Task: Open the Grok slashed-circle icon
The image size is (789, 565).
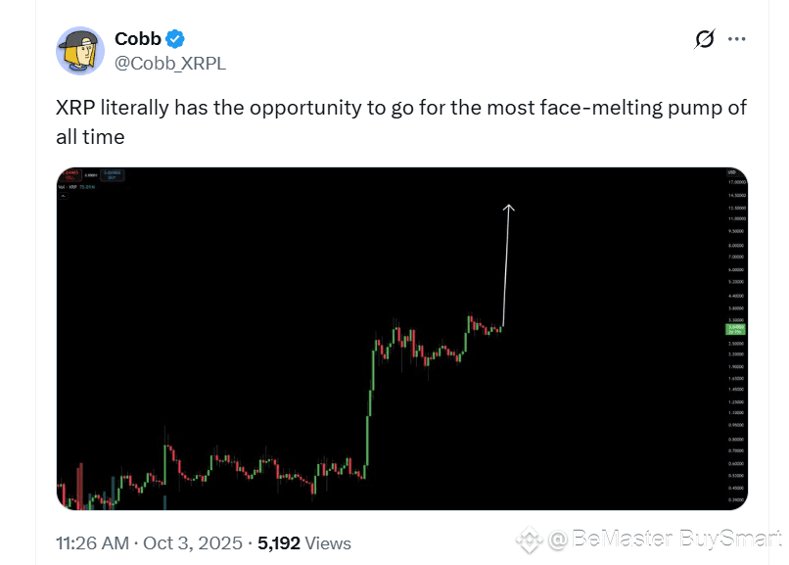Action: pos(705,39)
